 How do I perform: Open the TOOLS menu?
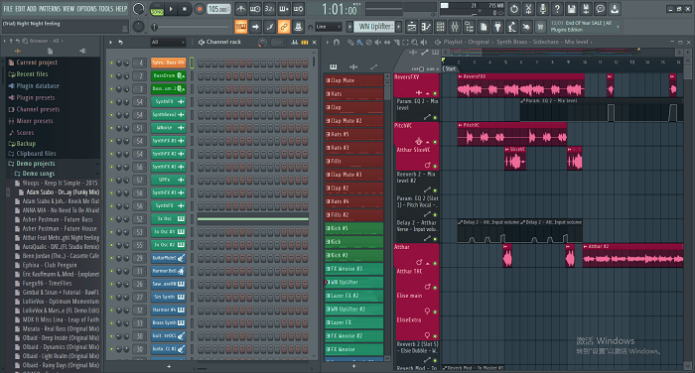tap(106, 8)
